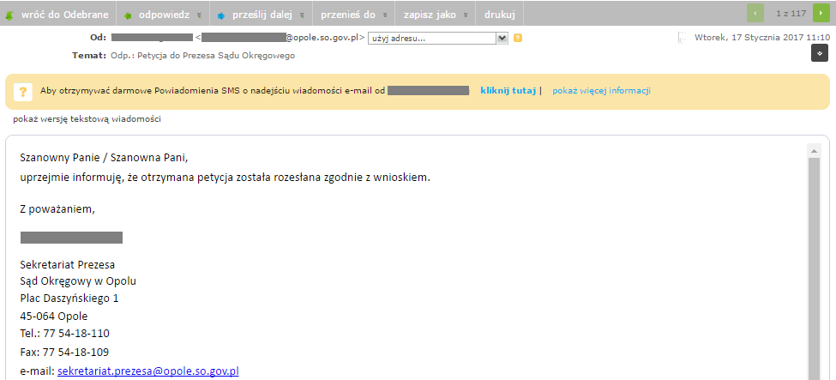Click the postal line 45-064 Opole
Image resolution: width=836 pixels, height=380 pixels.
pos(54,316)
